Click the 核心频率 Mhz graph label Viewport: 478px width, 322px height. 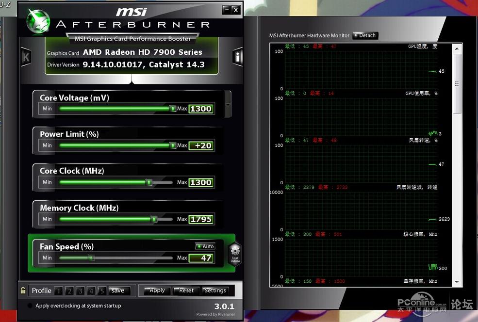(x=420, y=234)
